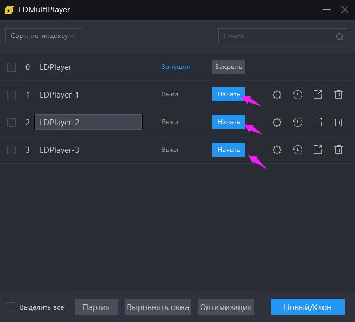
Task: Open settings gear for LDPlayer-1
Action: click(x=277, y=95)
